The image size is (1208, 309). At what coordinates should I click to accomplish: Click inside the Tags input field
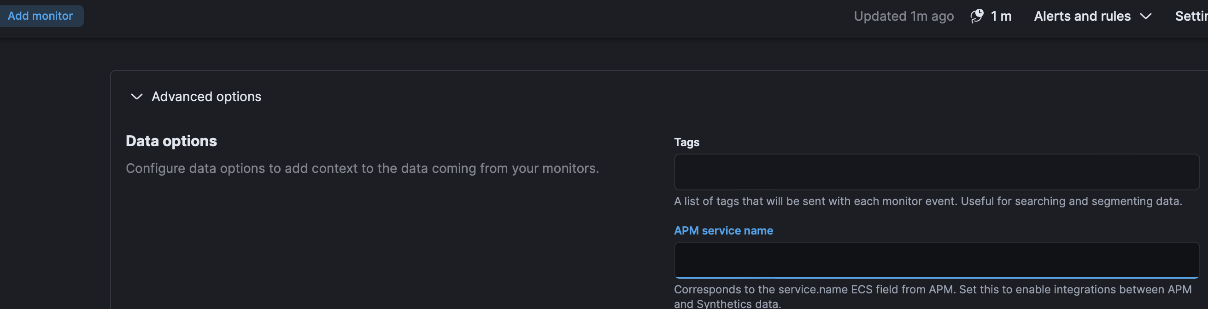coord(936,172)
